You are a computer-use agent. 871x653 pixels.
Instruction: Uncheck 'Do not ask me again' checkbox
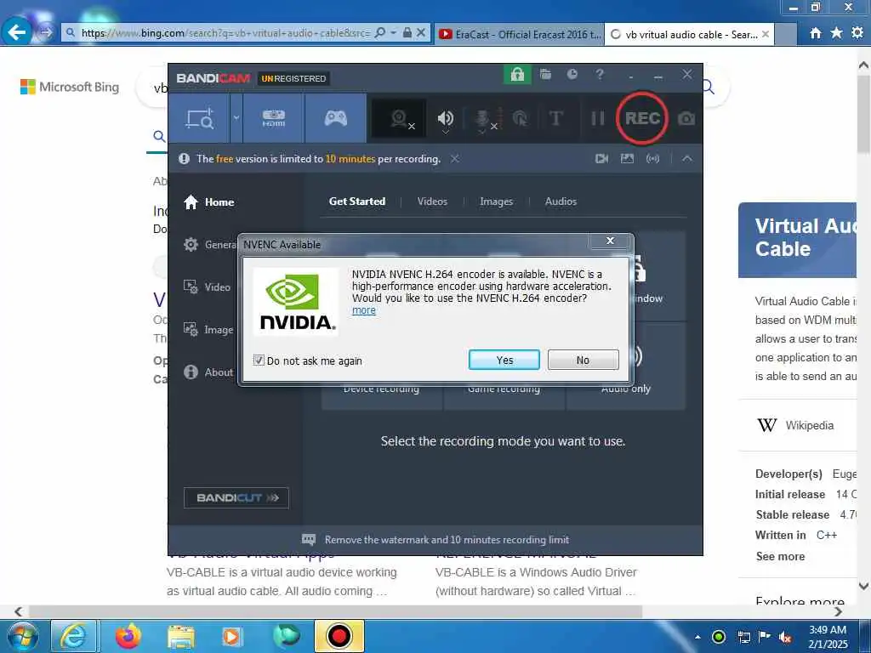(259, 361)
